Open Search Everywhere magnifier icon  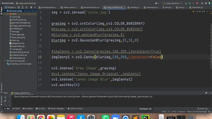pos(202,3)
